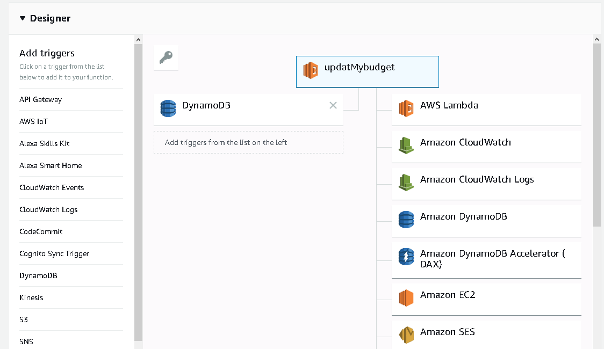The image size is (604, 349).
Task: Open Amazon DynamoDB Accelerator (DAX) entry
Action: (486, 260)
